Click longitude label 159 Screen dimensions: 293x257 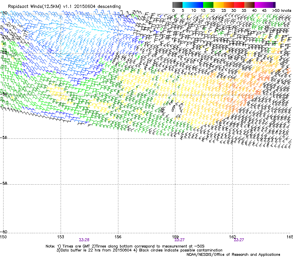(x=175, y=237)
